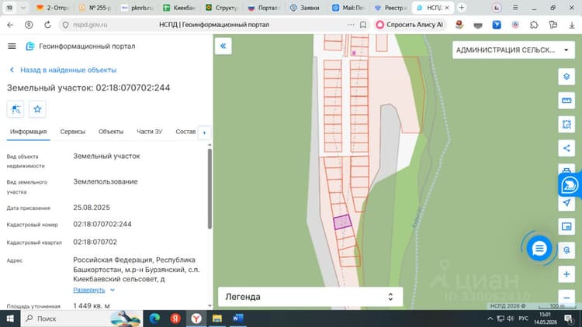This screenshot has width=582, height=327.
Task: Close the НСПД browser tab
Action: tap(447, 8)
